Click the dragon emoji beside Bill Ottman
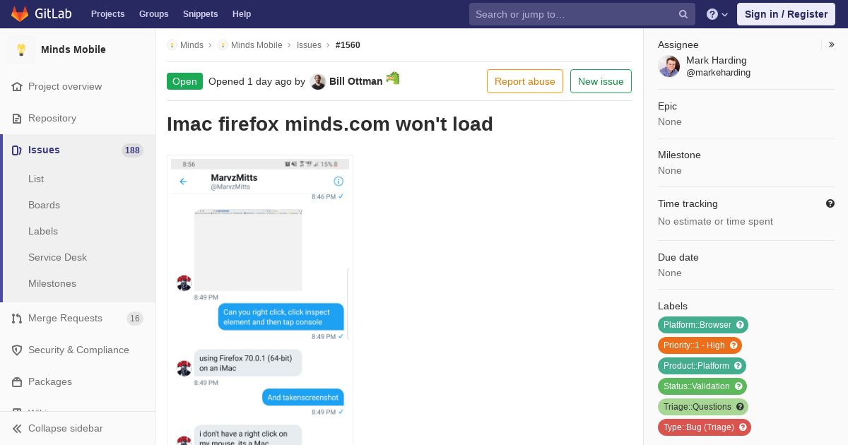Viewport: 848px width, 445px height. (393, 78)
